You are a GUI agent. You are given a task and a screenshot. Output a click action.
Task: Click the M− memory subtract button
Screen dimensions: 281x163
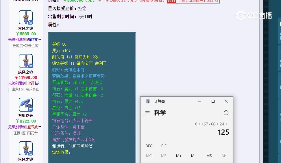click(194, 156)
